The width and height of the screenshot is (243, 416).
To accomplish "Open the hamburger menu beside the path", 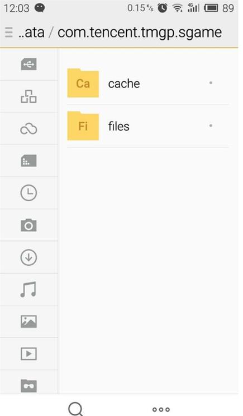I will tap(9, 33).
